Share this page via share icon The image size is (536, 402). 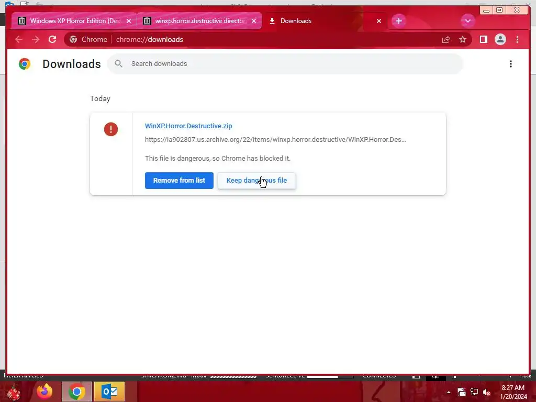click(446, 40)
